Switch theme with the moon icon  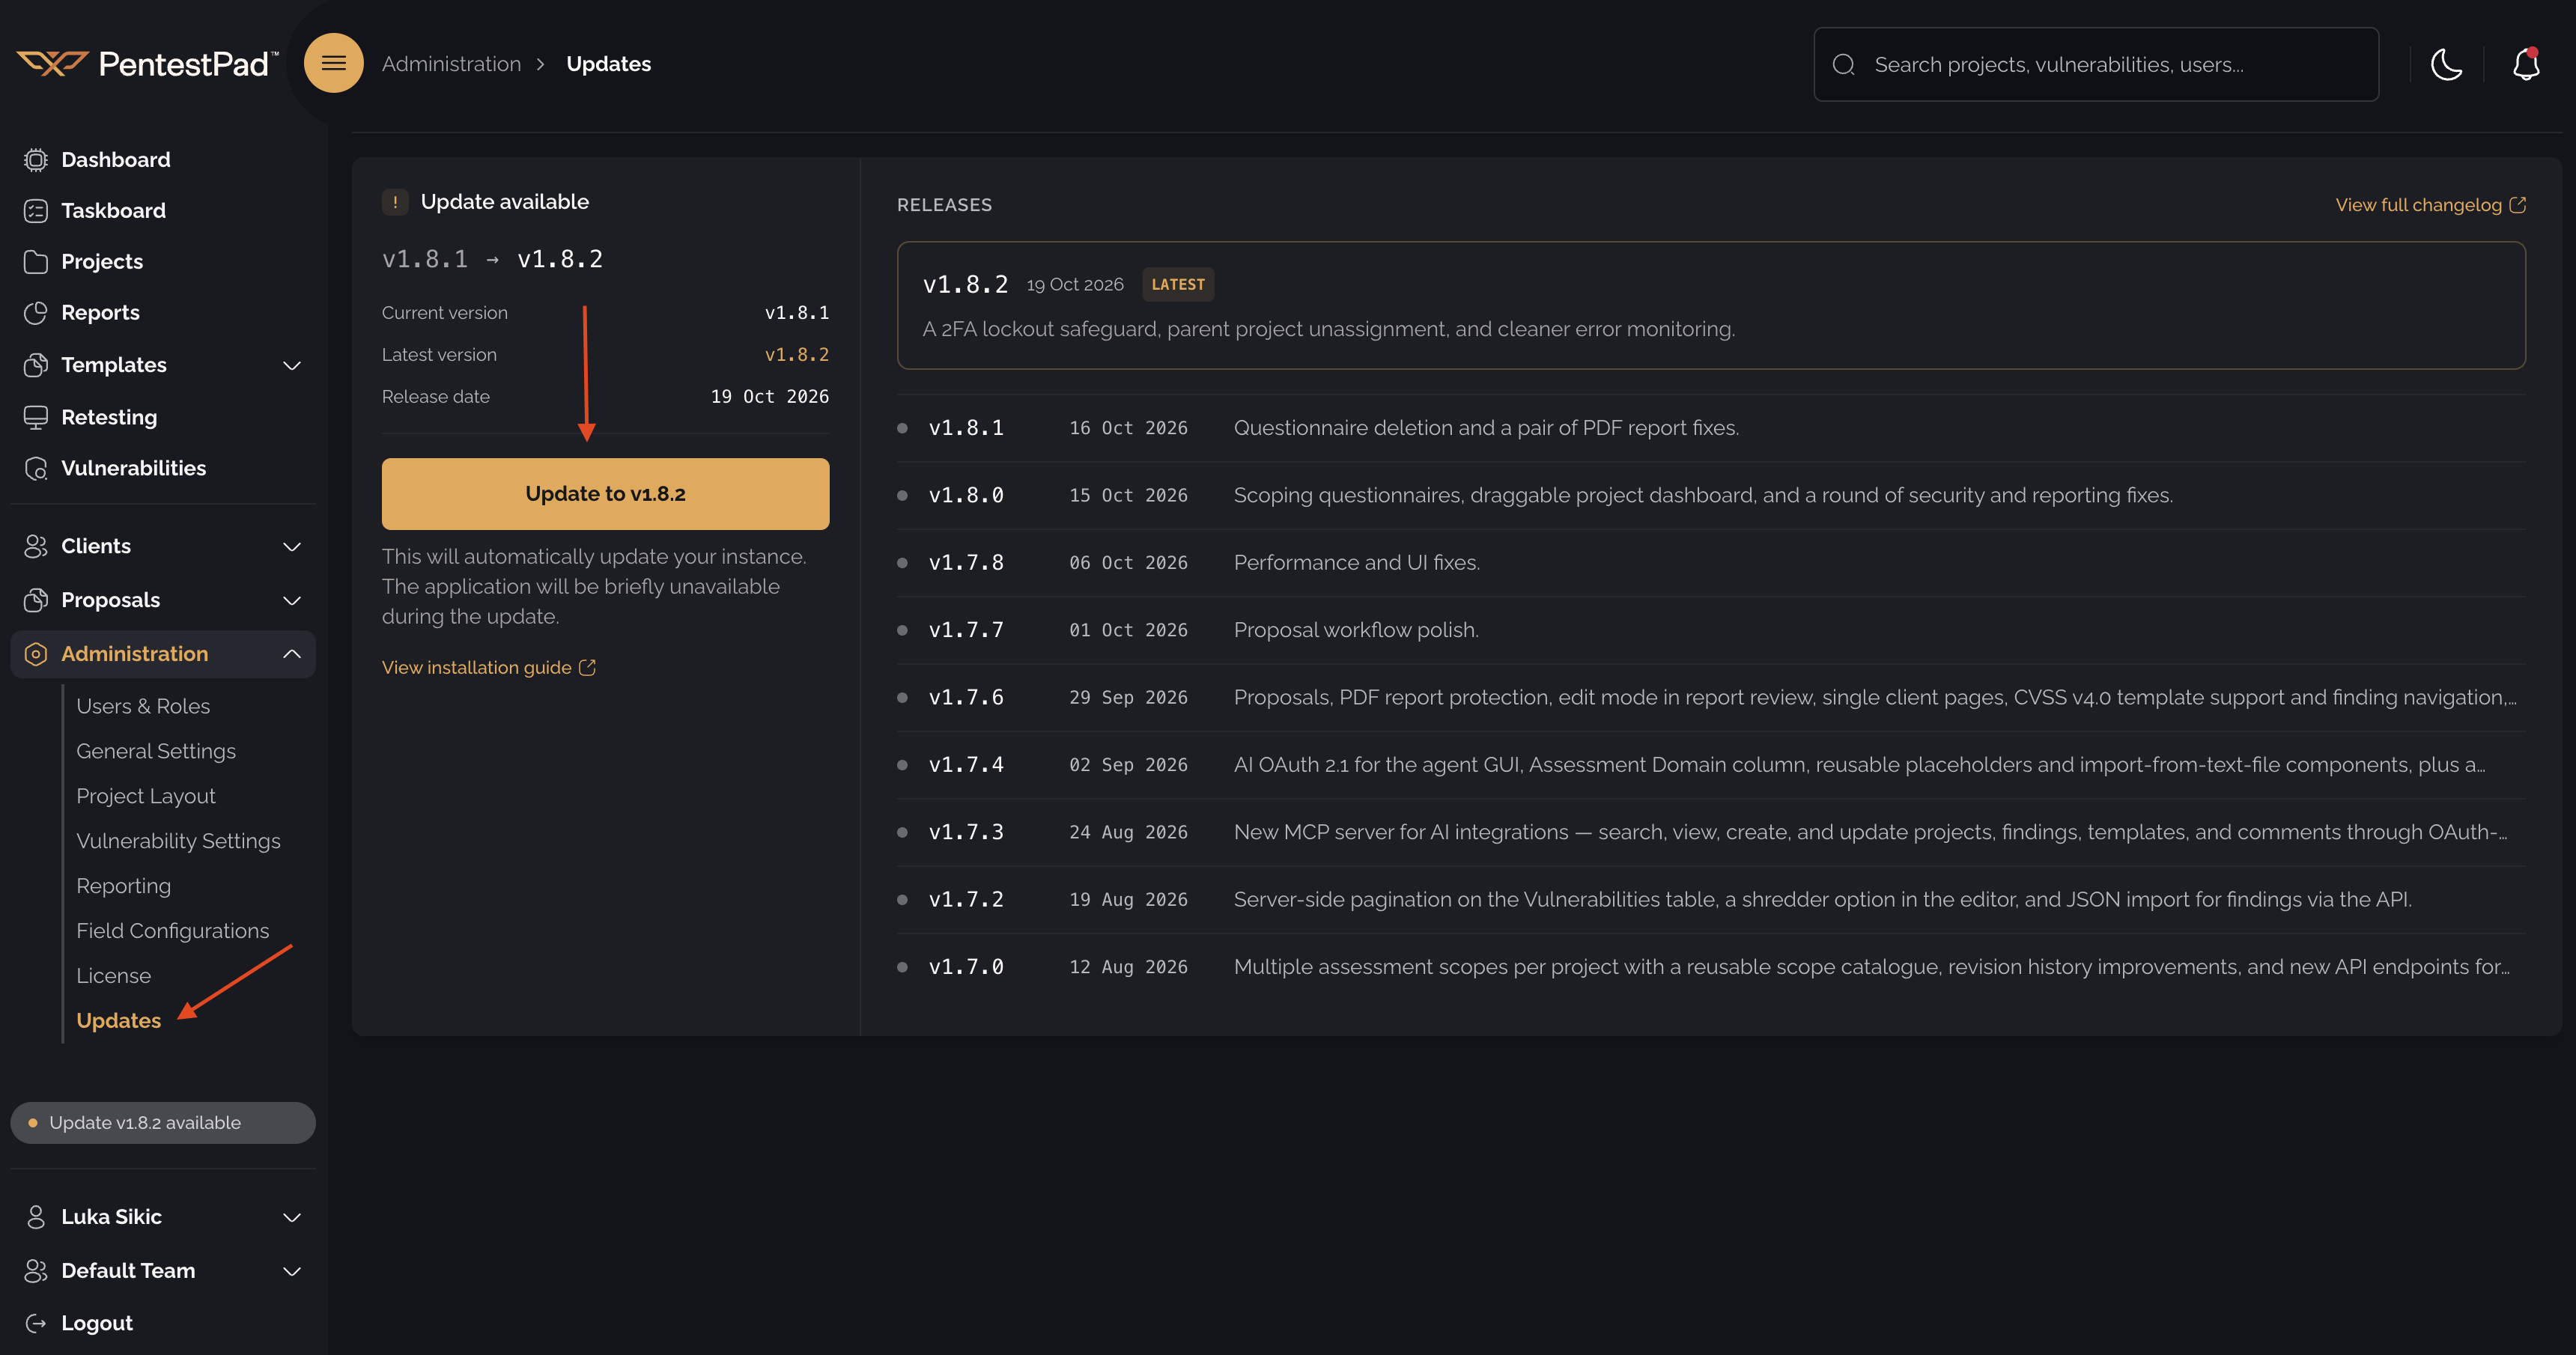point(2446,64)
